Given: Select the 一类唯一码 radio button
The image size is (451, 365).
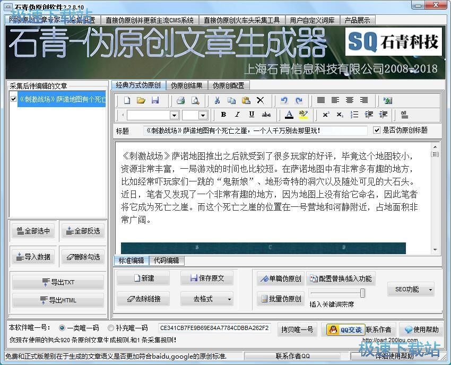Looking at the screenshot, I should click(x=62, y=328).
